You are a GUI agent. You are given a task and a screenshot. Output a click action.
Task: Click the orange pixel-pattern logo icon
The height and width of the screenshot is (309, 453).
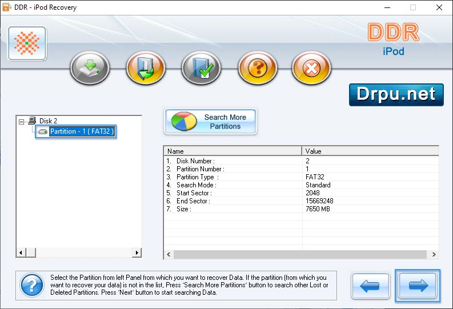27,43
